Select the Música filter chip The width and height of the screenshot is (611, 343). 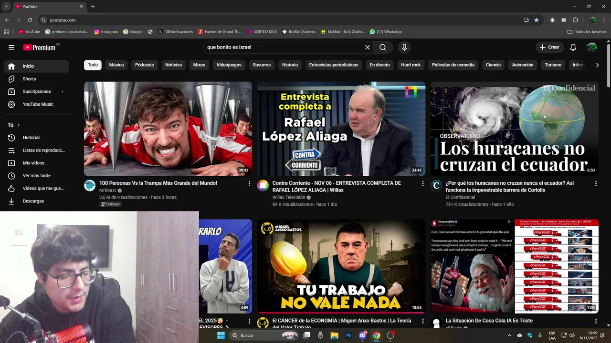tap(116, 65)
